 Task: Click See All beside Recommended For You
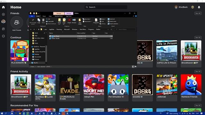198,105
